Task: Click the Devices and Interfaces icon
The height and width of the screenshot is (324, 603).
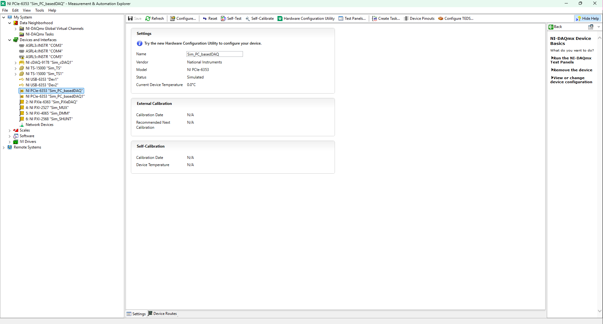Action: coord(16,40)
